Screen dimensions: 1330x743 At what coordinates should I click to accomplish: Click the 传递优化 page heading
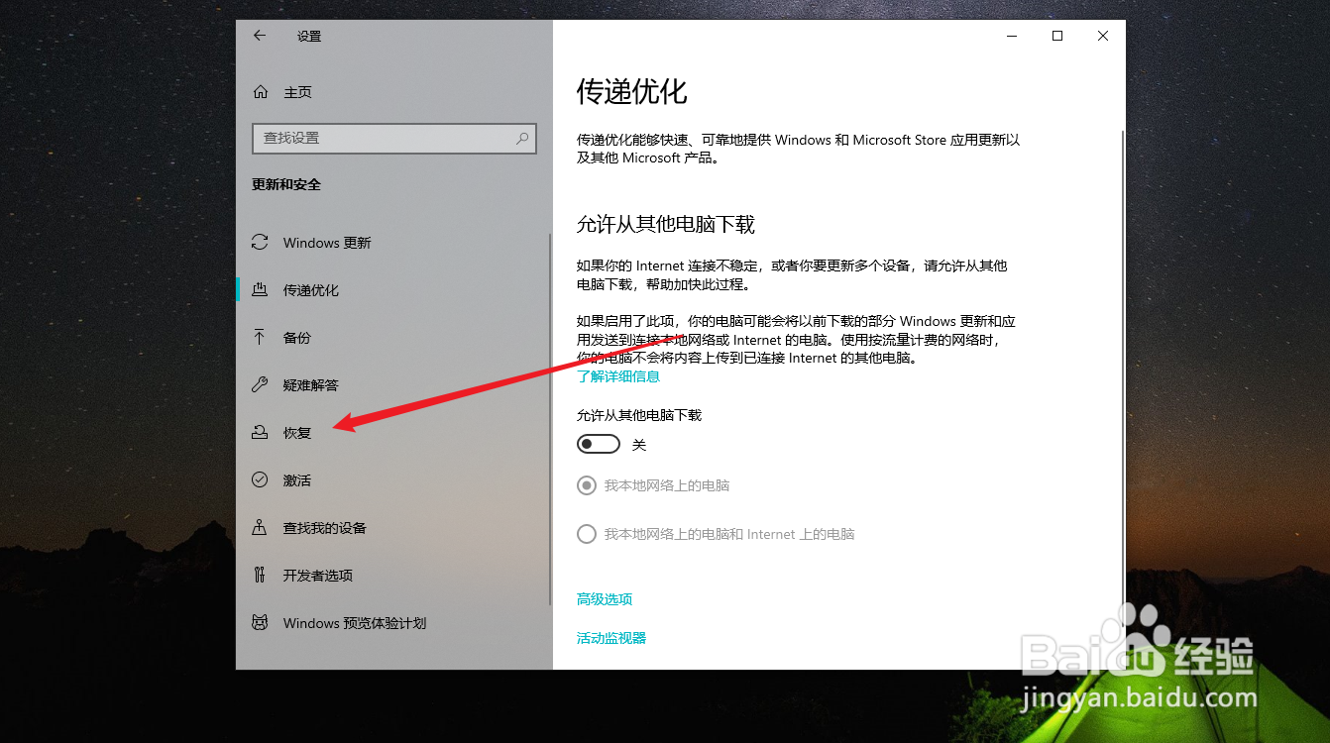click(632, 92)
